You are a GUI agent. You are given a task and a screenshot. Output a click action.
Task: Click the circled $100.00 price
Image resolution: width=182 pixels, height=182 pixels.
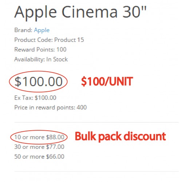pos(38,82)
